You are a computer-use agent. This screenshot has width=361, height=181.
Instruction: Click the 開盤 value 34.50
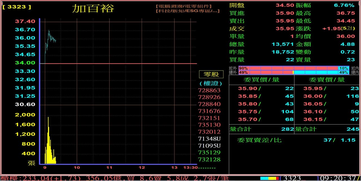[285, 5]
